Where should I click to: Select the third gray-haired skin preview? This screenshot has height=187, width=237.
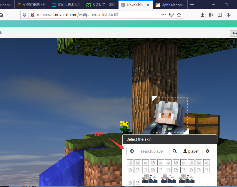click(x=187, y=179)
